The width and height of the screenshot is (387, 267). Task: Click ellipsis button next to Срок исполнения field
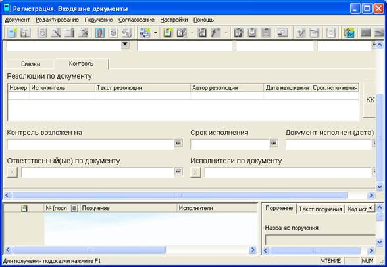(x=274, y=143)
